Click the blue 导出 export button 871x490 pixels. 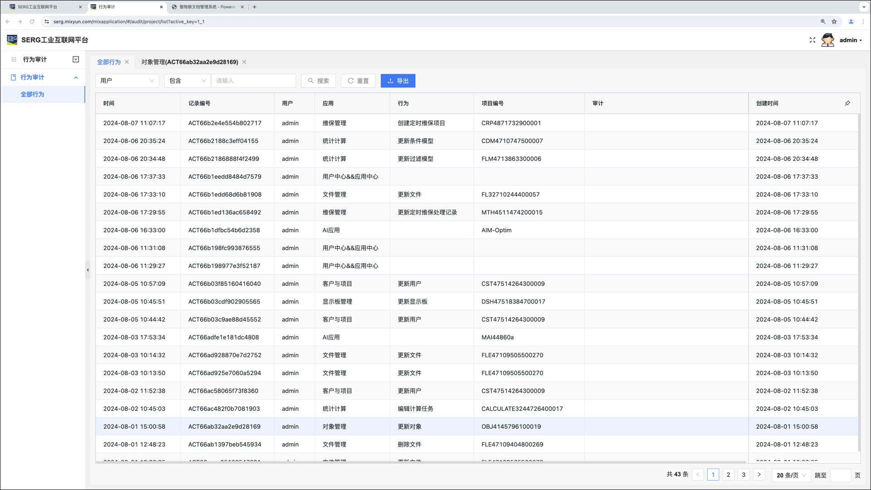(x=398, y=81)
